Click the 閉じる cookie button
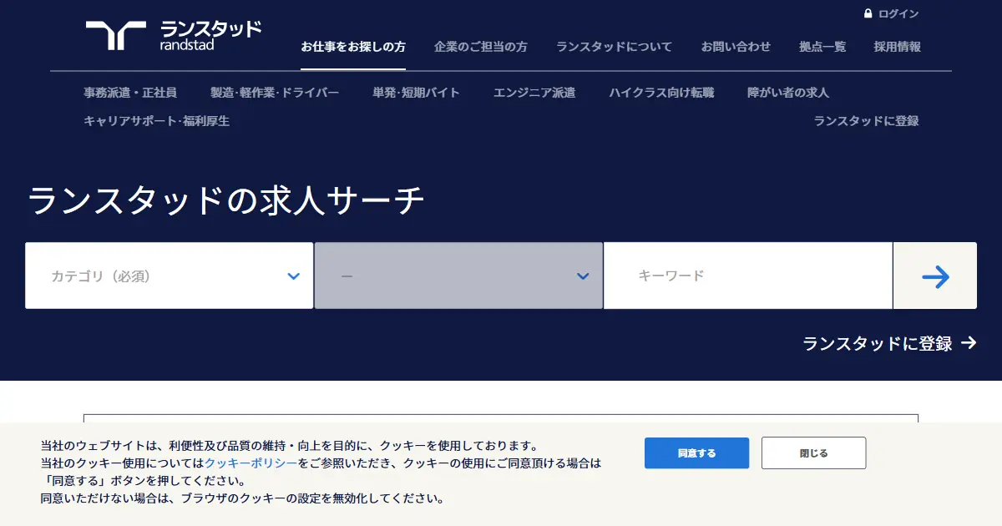Viewport: 1002px width, 526px height. tap(813, 453)
